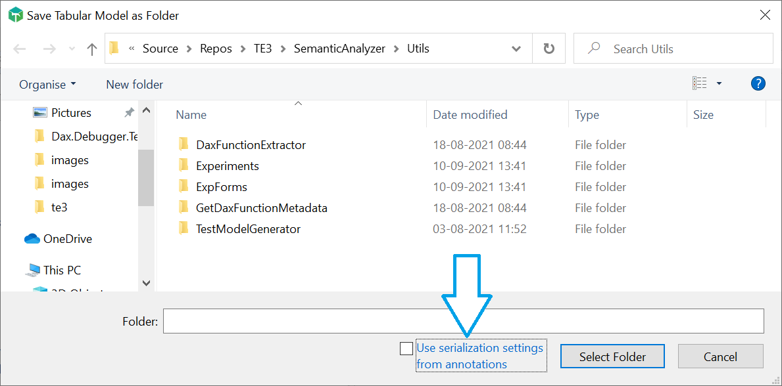The width and height of the screenshot is (782, 386).
Task: Click New folder to create a folder
Action: click(x=134, y=84)
